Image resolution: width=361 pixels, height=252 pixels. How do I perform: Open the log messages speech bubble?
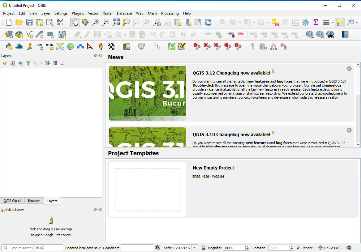pos(349,248)
